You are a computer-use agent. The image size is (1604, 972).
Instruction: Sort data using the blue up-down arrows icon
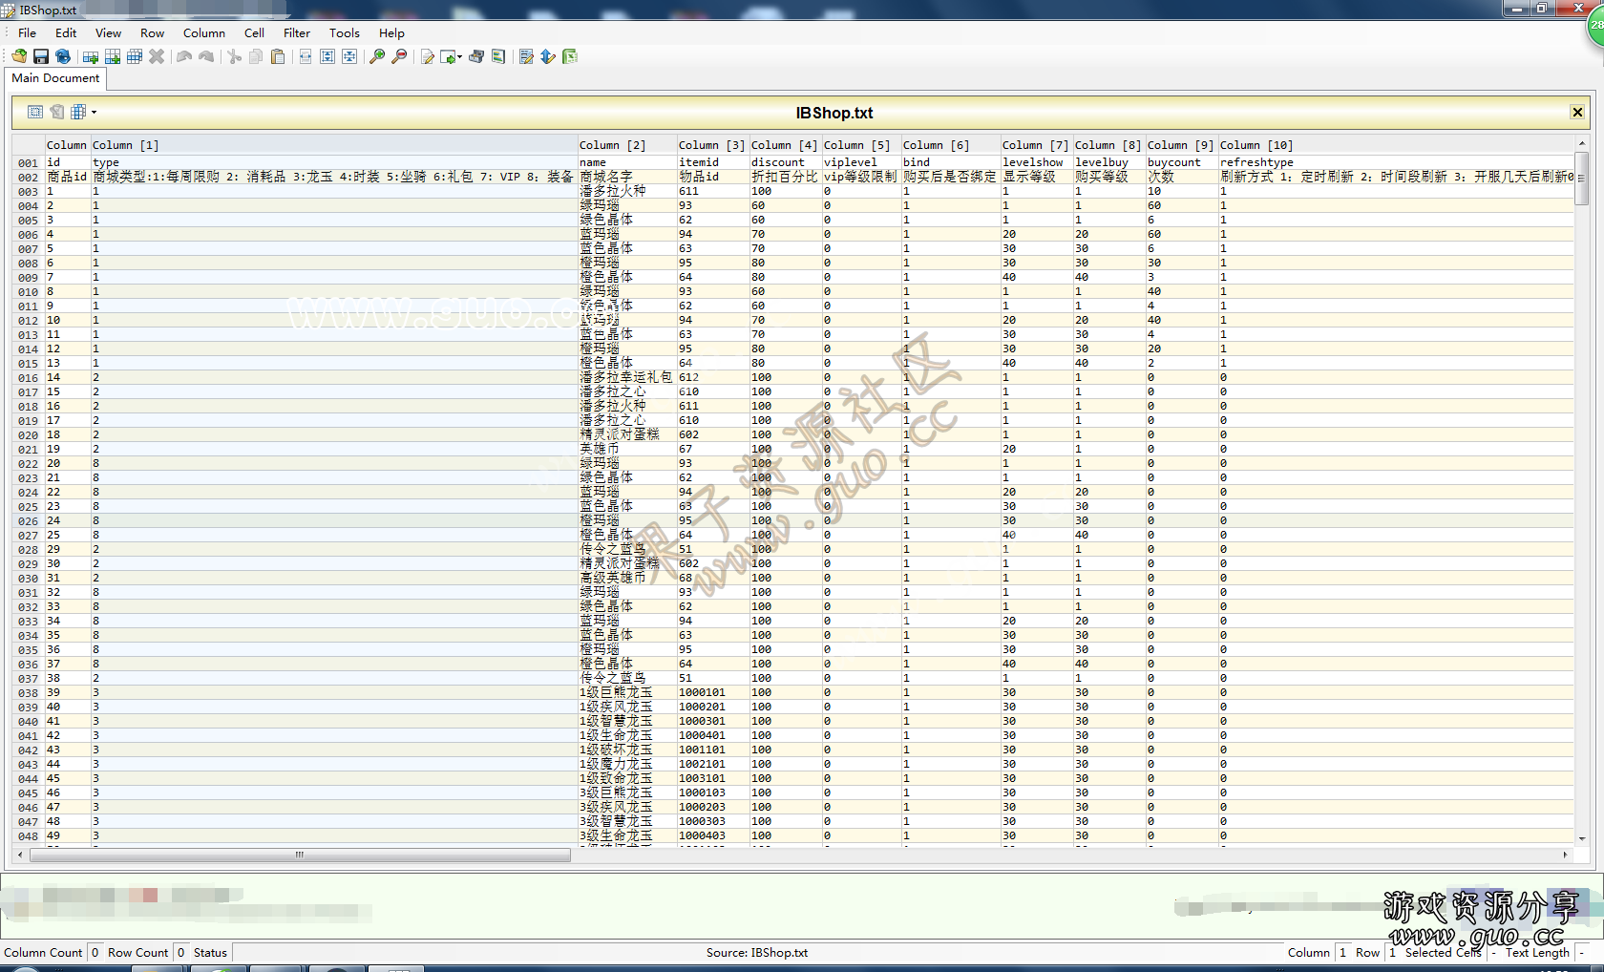click(x=547, y=56)
